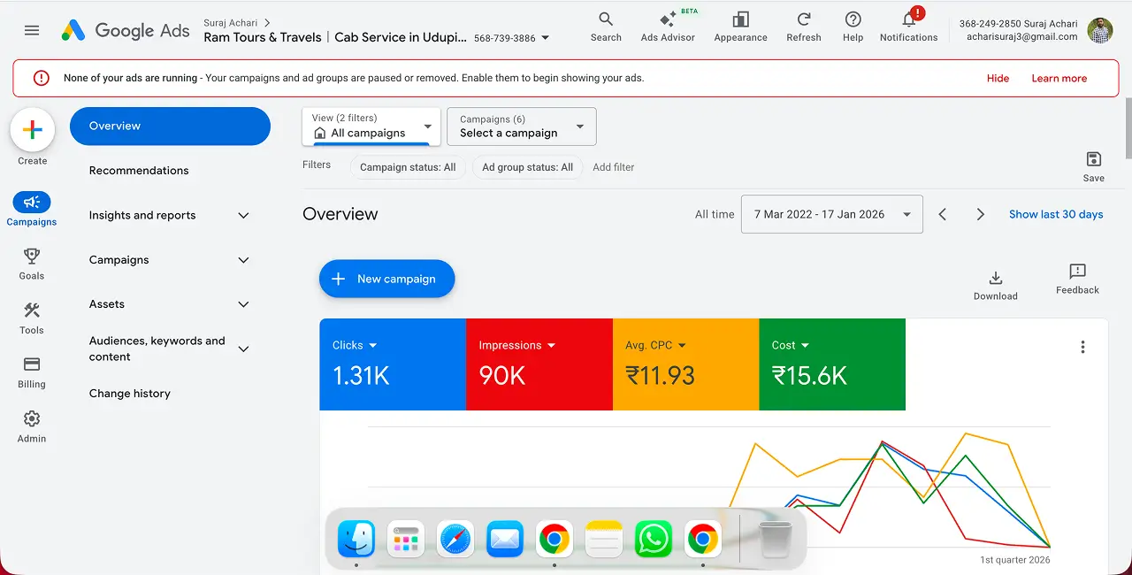Open the Tools section
The width and height of the screenshot is (1132, 575).
point(31,318)
